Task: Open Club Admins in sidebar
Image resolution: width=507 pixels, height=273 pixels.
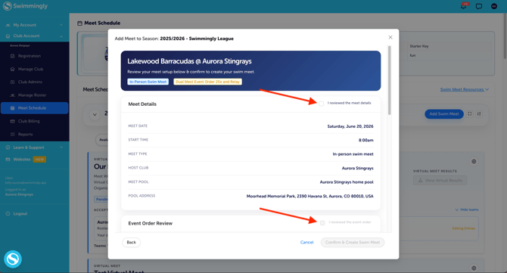Action: point(30,82)
